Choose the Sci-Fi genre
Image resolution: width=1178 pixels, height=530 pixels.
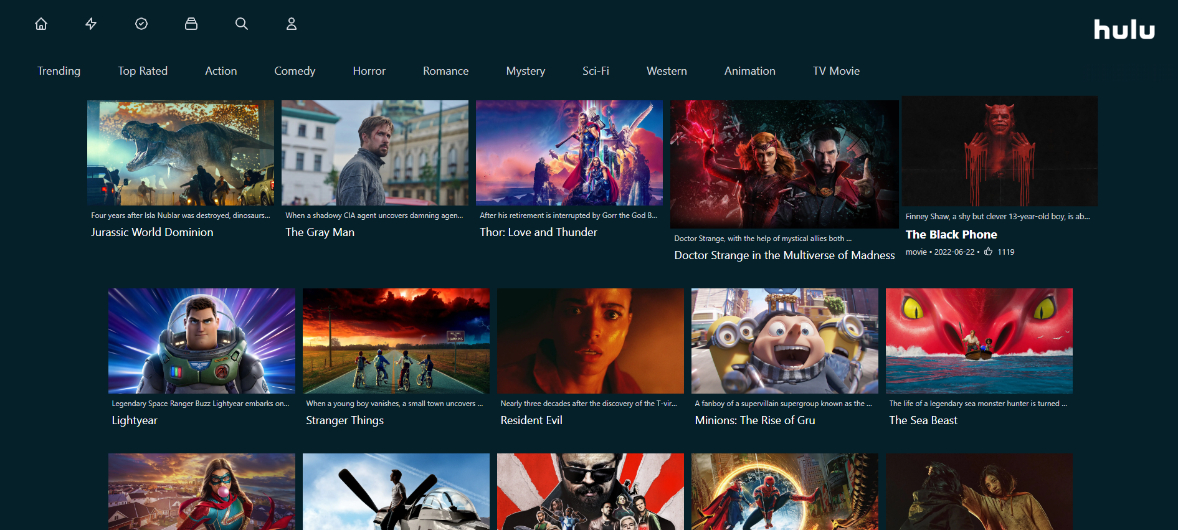tap(596, 71)
